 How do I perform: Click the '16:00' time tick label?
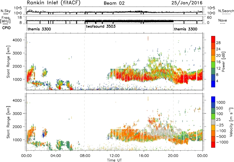click(x=144, y=156)
